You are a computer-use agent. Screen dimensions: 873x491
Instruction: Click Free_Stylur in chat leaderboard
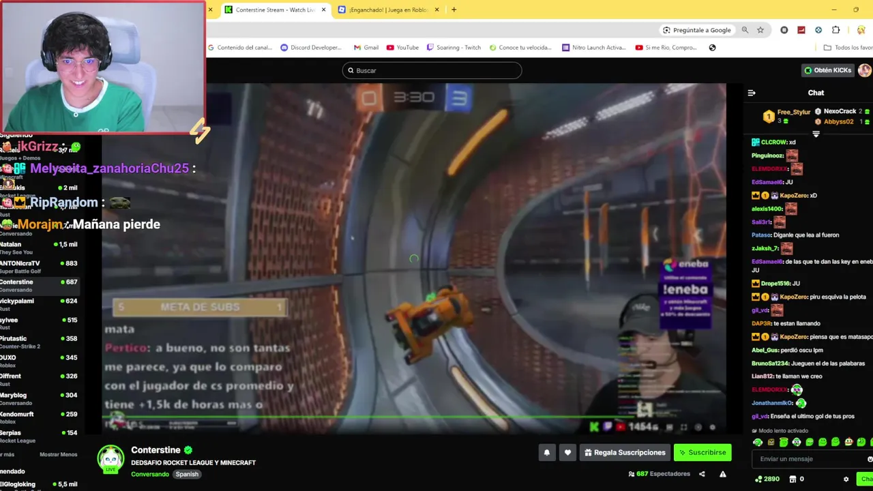(x=794, y=112)
